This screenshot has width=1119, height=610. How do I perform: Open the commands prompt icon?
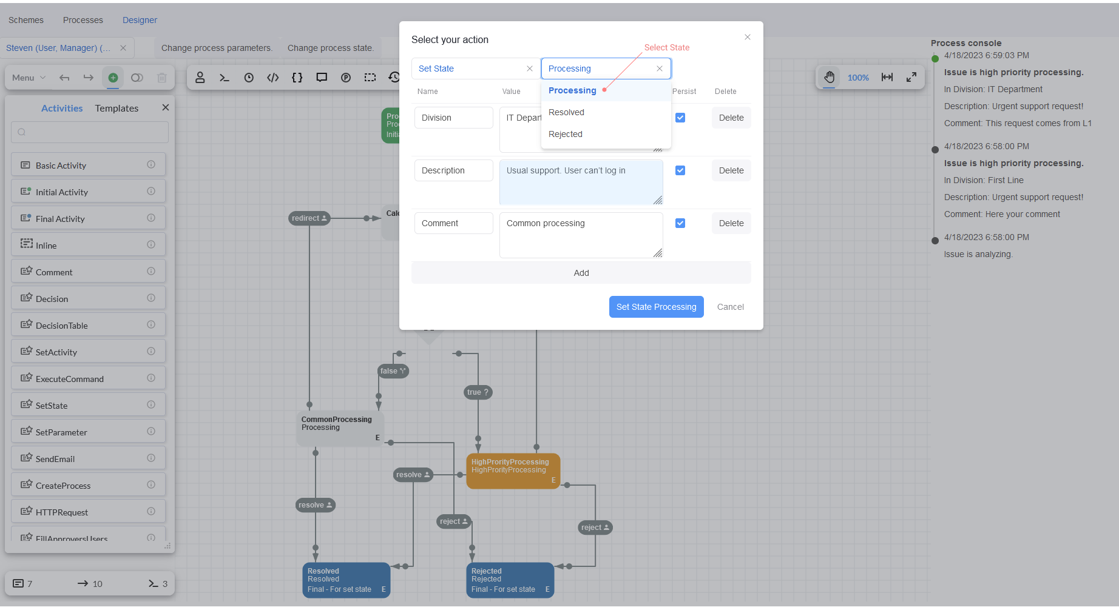pos(225,78)
